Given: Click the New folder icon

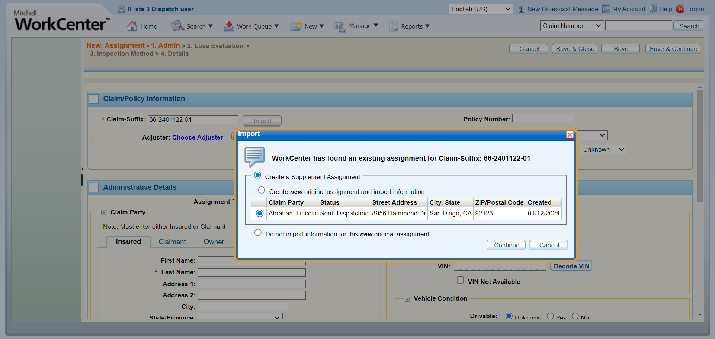Looking at the screenshot, I should [x=296, y=26].
